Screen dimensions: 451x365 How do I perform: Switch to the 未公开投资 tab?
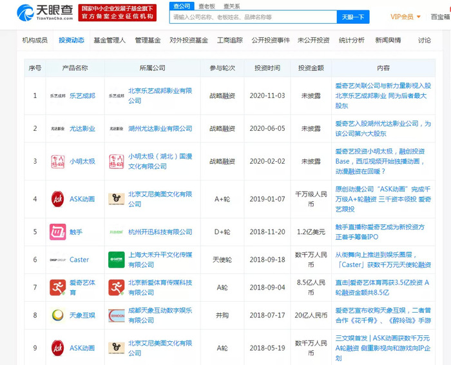coord(313,40)
